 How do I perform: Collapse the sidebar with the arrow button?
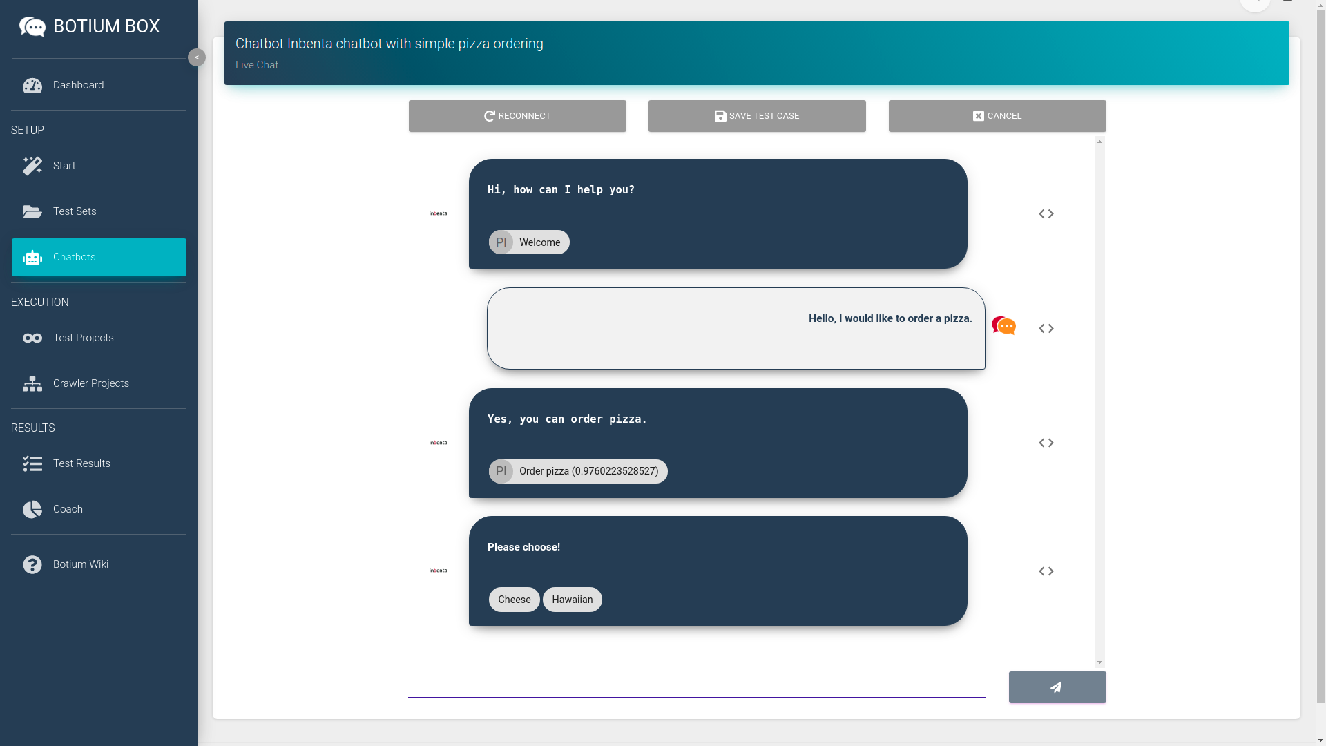[197, 57]
